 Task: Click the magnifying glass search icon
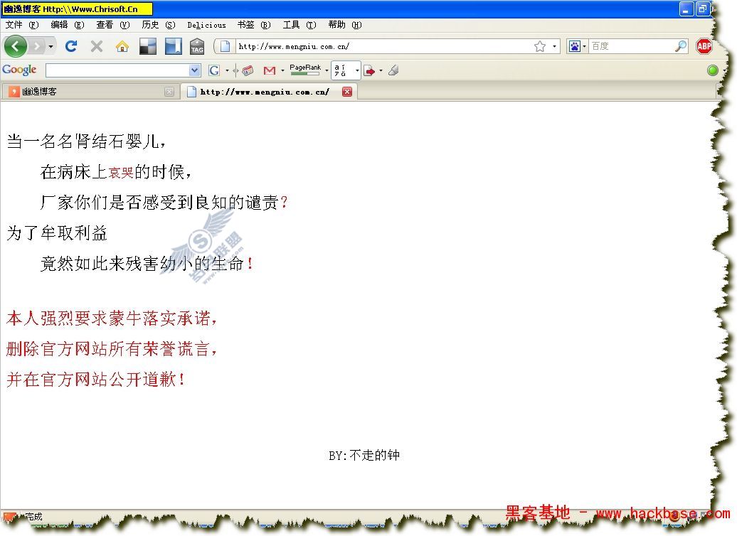(681, 46)
